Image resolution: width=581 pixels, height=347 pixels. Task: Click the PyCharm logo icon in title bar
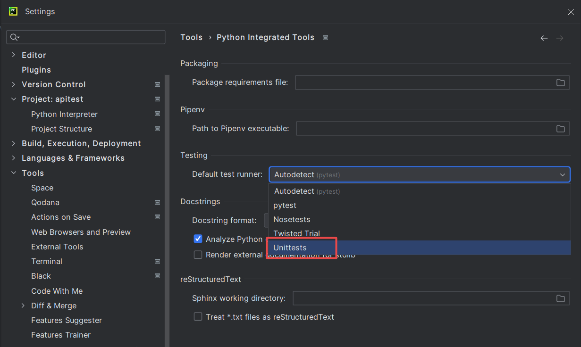(13, 11)
